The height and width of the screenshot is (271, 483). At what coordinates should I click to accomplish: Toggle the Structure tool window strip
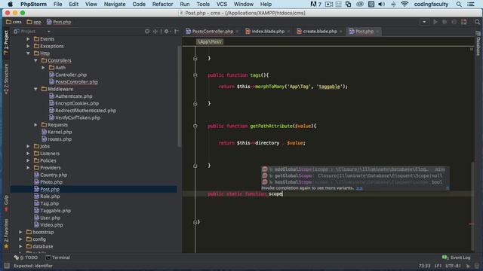pos(6,79)
